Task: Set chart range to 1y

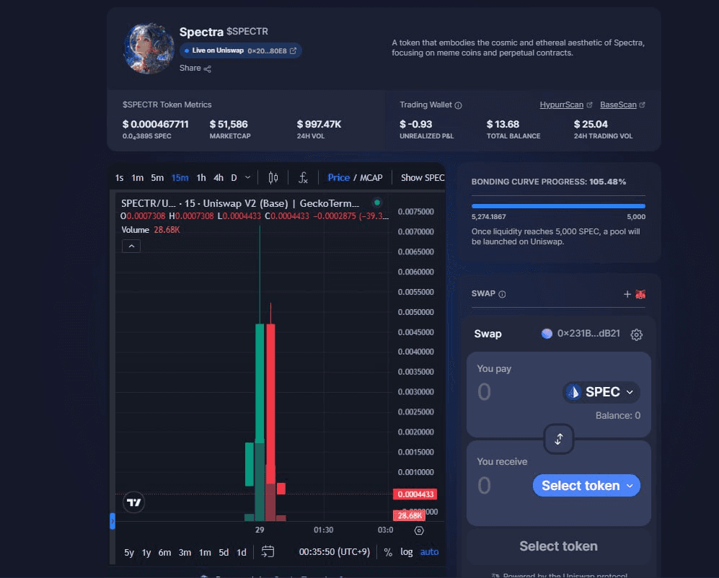Action: 146,552
